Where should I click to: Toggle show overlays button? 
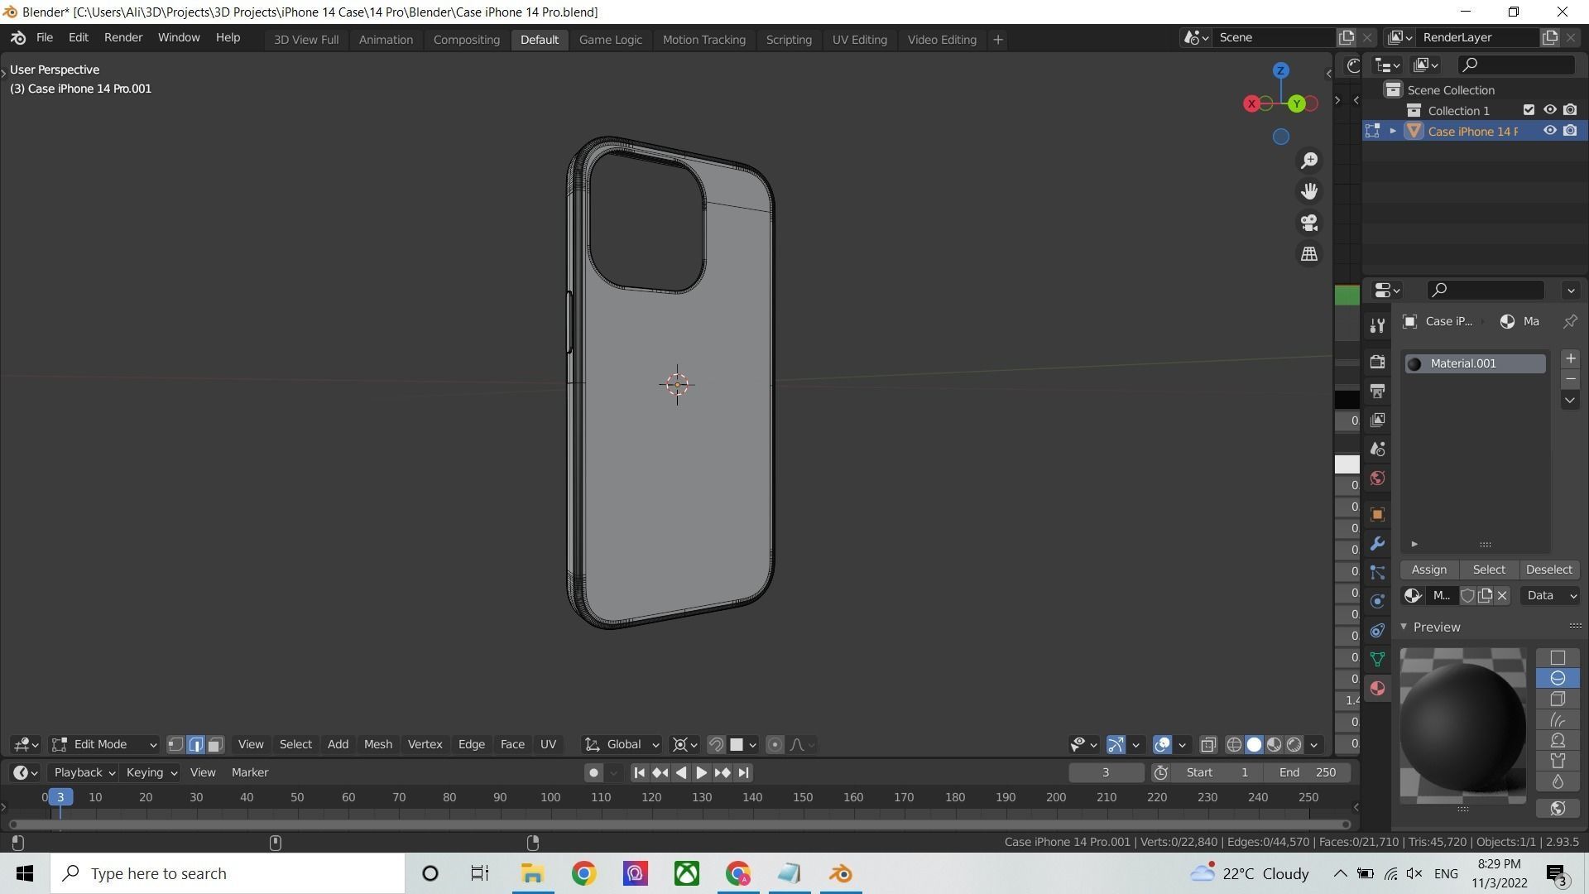(1162, 745)
